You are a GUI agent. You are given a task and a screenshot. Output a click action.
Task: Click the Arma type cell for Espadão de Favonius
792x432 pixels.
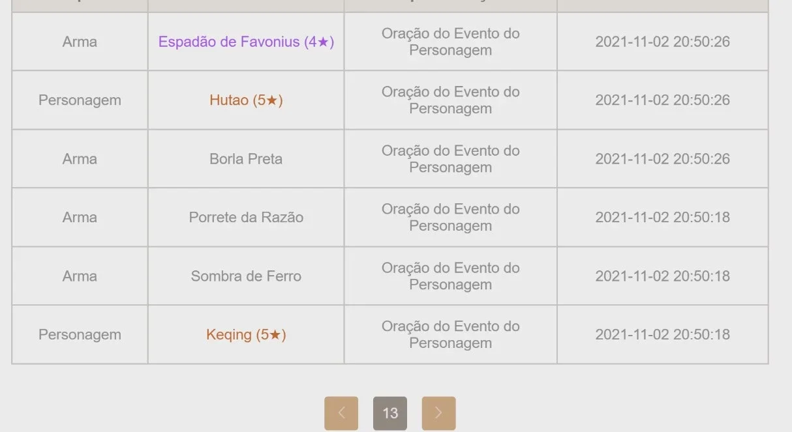[x=80, y=42]
